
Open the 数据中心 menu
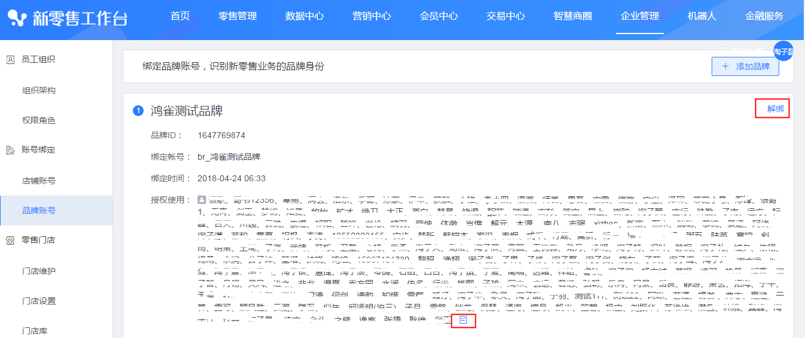[305, 16]
